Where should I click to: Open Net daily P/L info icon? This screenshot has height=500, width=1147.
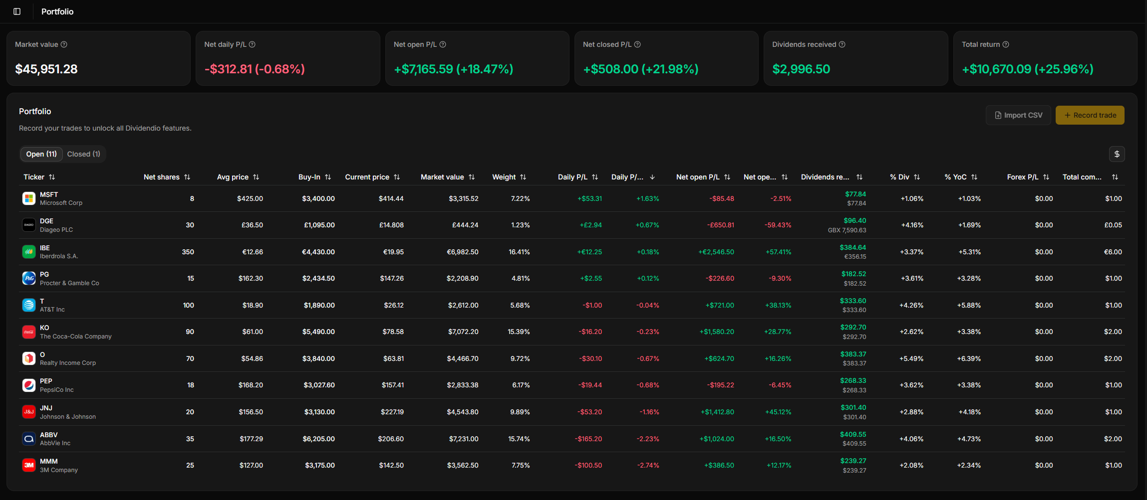click(x=252, y=44)
